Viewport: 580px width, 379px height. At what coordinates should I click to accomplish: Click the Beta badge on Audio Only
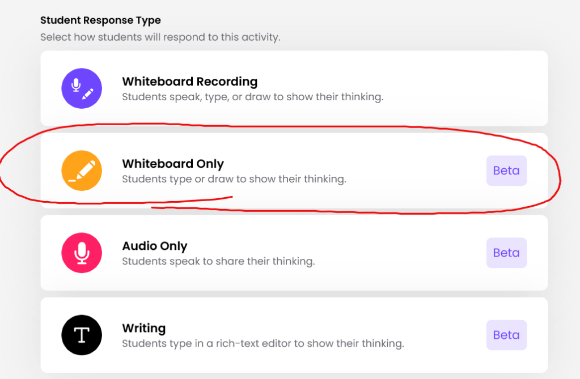tap(506, 253)
